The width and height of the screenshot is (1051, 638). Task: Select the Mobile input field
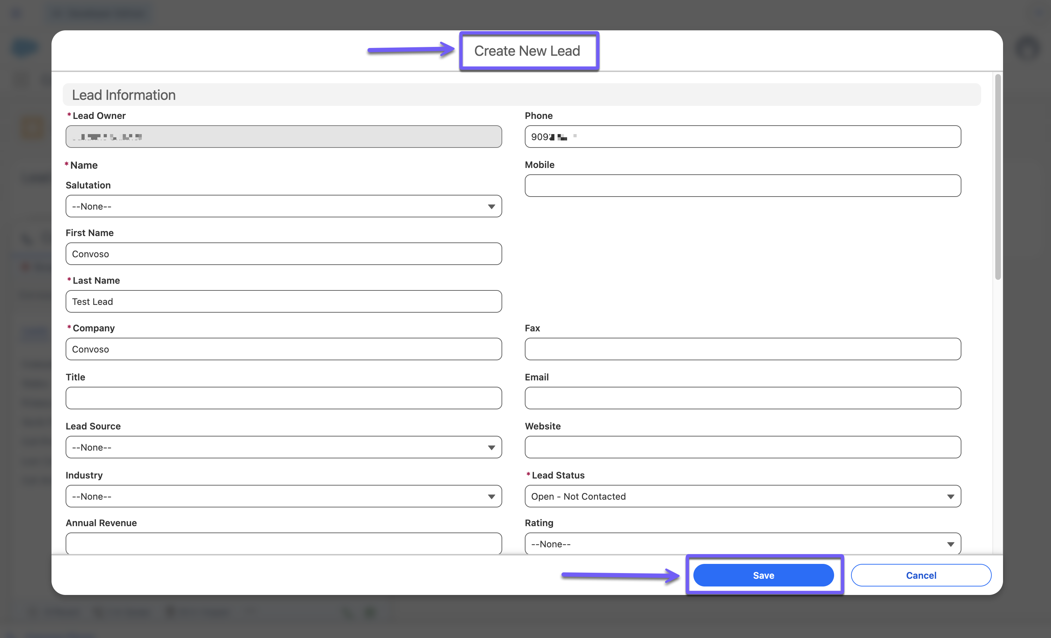[x=742, y=186]
